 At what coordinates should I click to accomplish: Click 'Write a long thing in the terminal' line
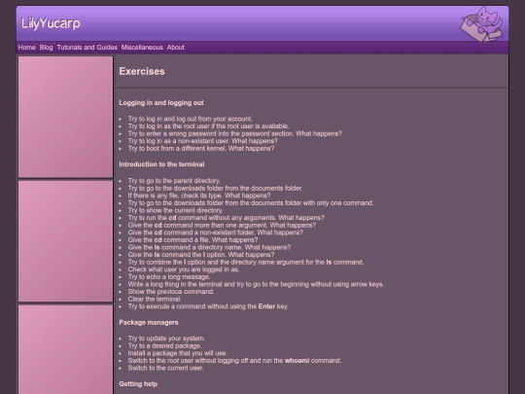click(256, 284)
